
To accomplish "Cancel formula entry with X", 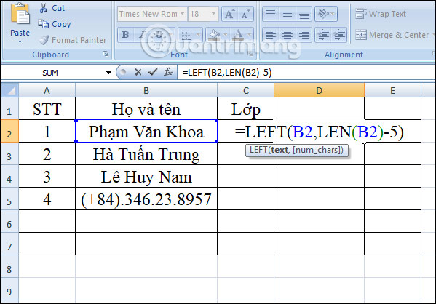I will [x=138, y=72].
